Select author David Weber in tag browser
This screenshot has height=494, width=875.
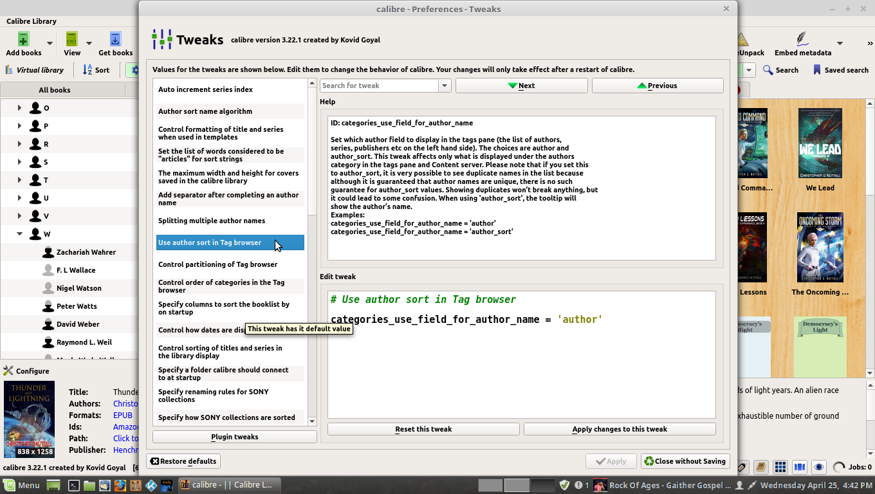[78, 324]
